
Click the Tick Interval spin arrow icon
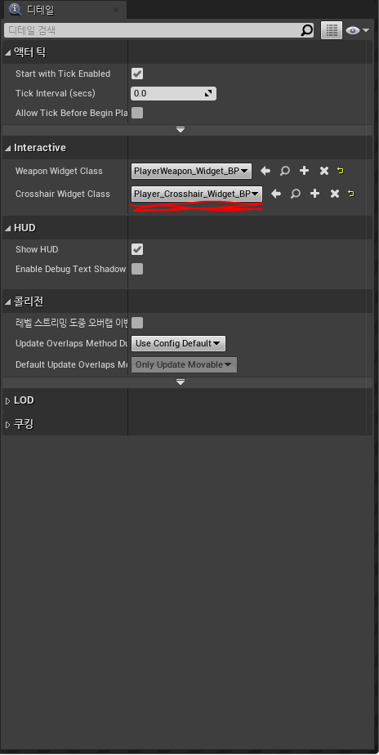208,93
